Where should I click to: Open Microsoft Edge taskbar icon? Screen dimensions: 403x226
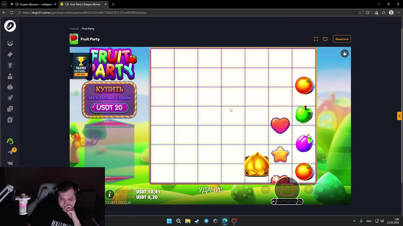coord(225,221)
